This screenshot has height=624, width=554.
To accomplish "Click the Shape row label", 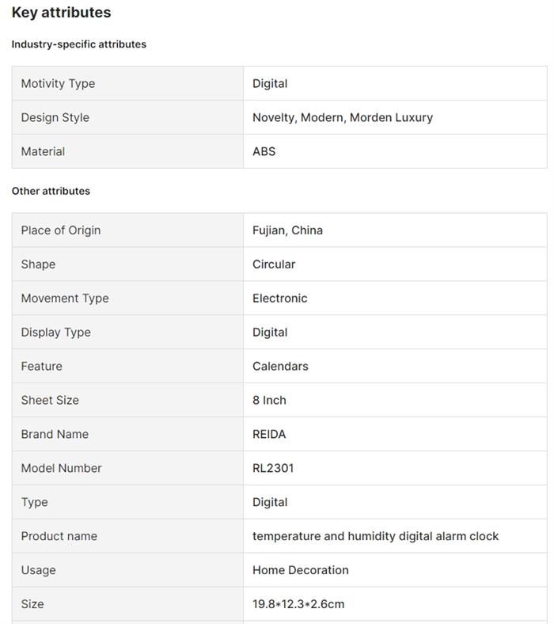I will tap(38, 264).
